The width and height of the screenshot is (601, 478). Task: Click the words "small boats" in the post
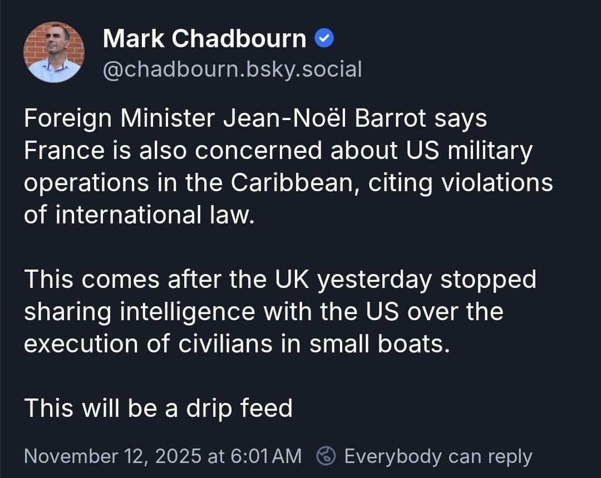pos(378,344)
